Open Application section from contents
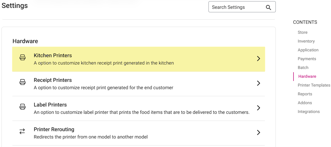331x147 pixels. 308,50
